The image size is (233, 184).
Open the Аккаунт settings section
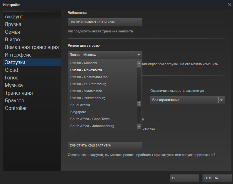pyautogui.click(x=32, y=17)
